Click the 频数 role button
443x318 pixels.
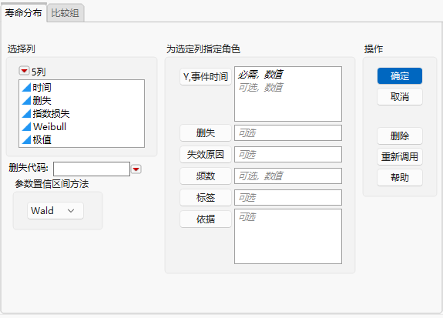206,176
